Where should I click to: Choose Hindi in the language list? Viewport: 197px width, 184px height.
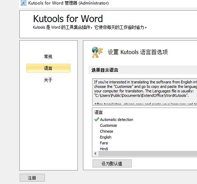coord(104,149)
